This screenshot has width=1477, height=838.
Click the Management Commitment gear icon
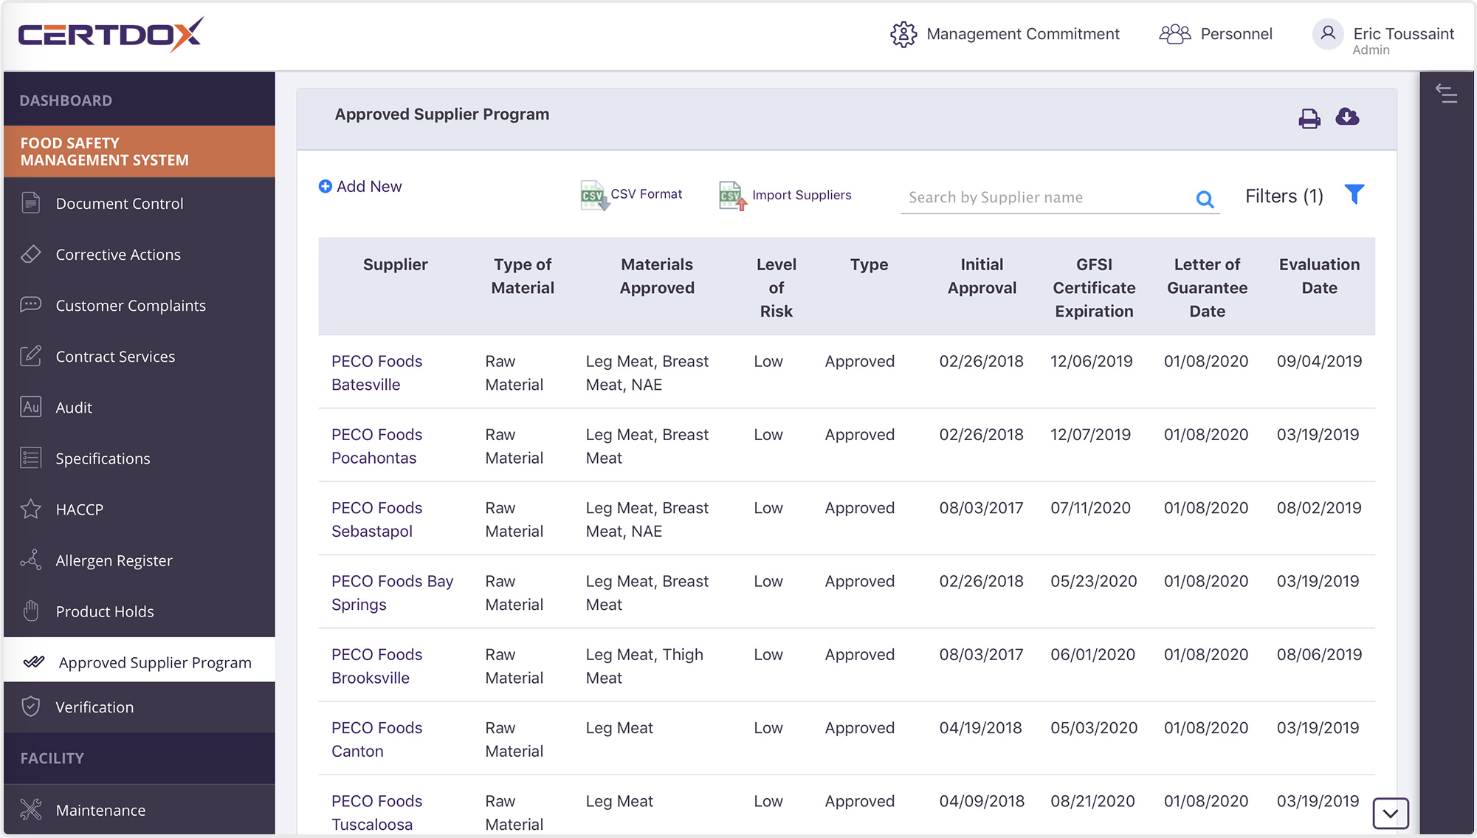click(x=903, y=34)
